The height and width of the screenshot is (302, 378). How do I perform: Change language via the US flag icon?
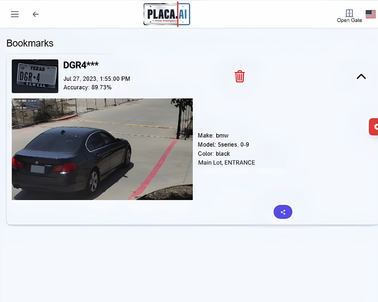370,14
